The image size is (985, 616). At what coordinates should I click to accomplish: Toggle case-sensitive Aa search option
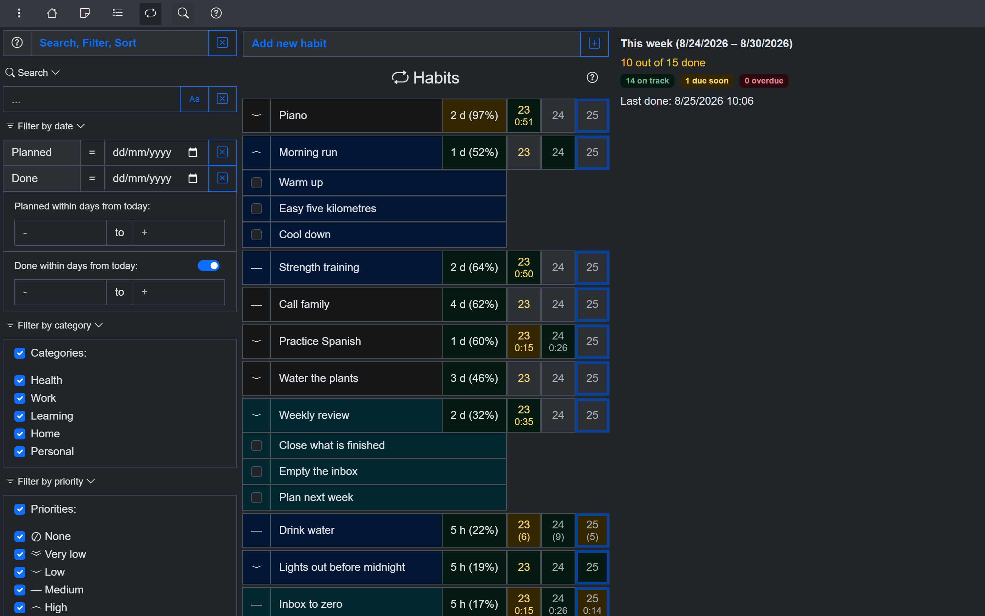(x=195, y=99)
